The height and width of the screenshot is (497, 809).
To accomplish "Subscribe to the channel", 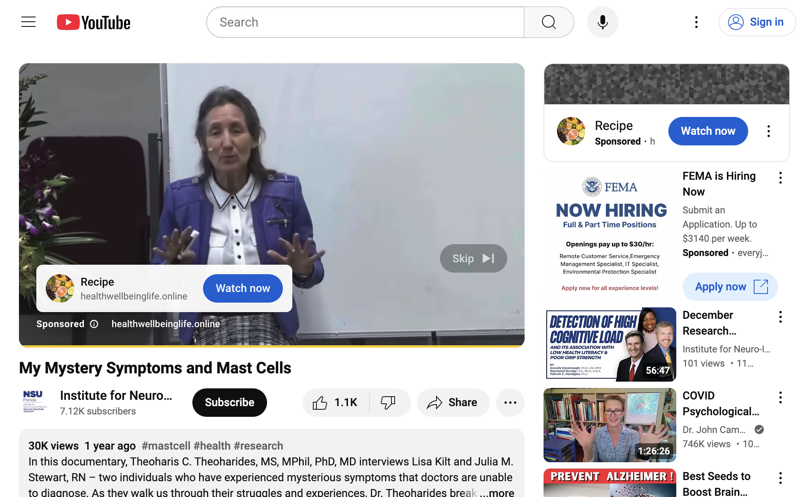I will (x=230, y=402).
